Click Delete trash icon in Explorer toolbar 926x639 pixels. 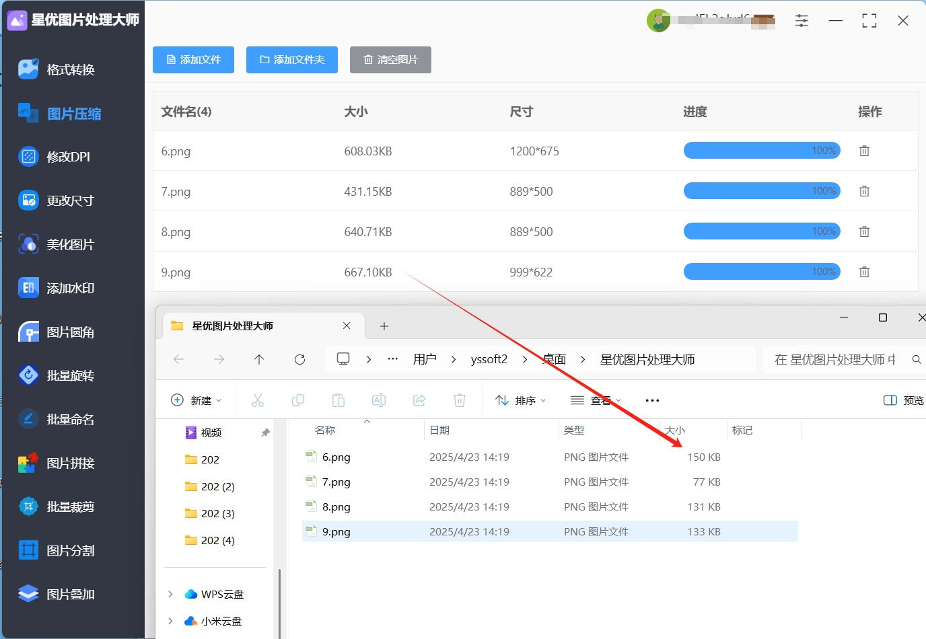[460, 400]
